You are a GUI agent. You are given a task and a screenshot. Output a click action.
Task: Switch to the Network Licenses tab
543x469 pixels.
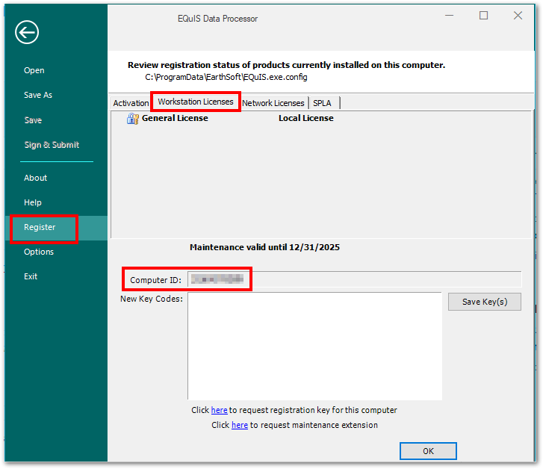tap(273, 103)
